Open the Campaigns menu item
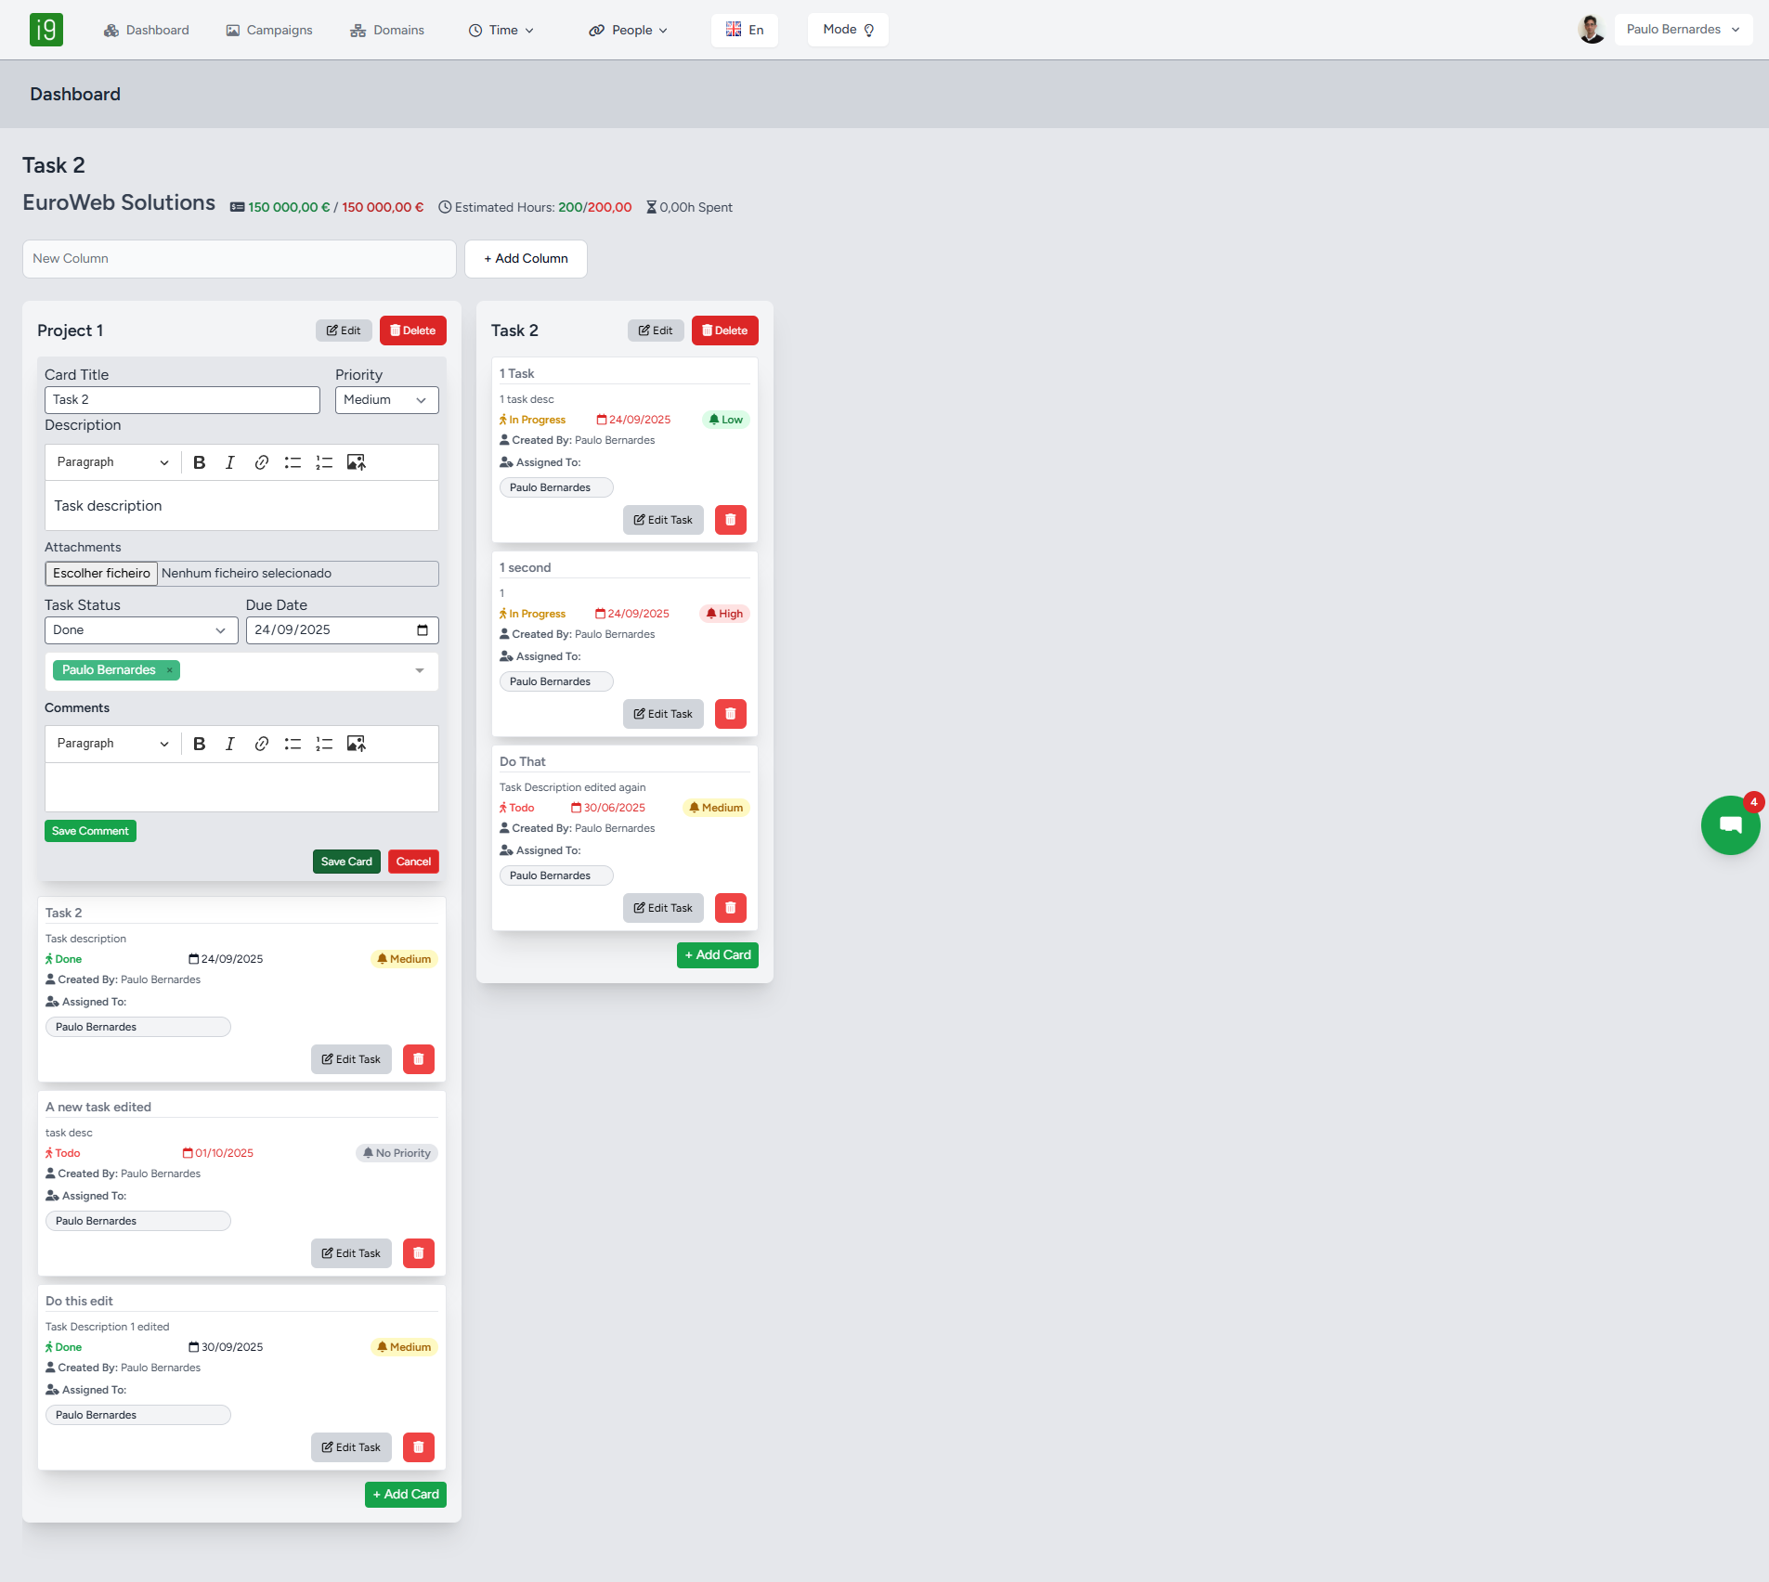The height and width of the screenshot is (1582, 1769). (x=269, y=30)
